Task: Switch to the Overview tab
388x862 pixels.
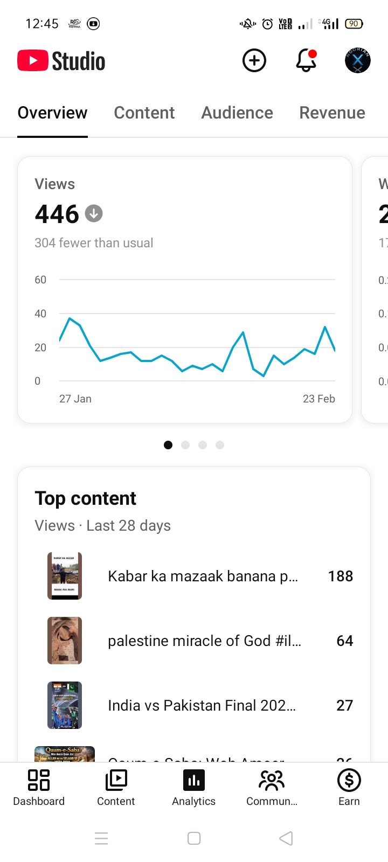Action: click(x=52, y=113)
